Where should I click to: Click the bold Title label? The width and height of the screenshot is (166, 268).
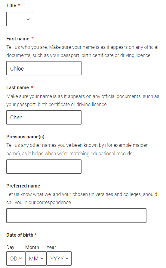(x=11, y=6)
